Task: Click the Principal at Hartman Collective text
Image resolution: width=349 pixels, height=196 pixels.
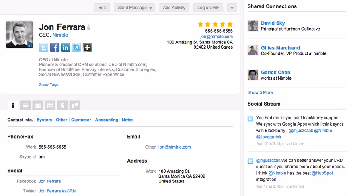Action: click(290, 29)
